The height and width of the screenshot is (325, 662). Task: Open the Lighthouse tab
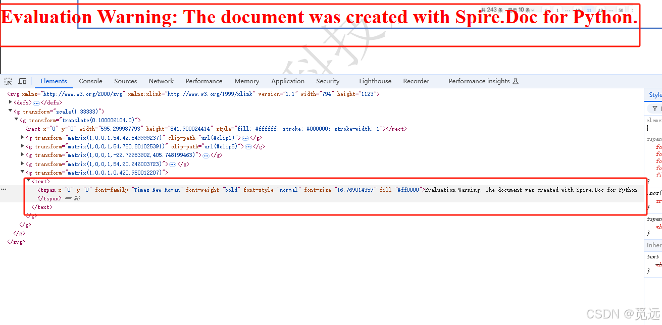[x=375, y=81]
